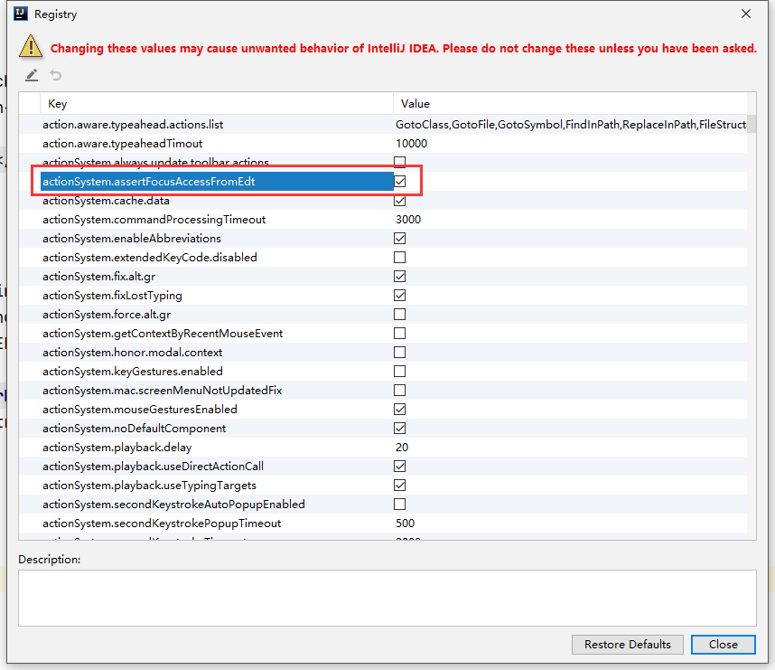The image size is (775, 670).
Task: Select action.aware.typeahead.actions.list row
Action: 383,125
